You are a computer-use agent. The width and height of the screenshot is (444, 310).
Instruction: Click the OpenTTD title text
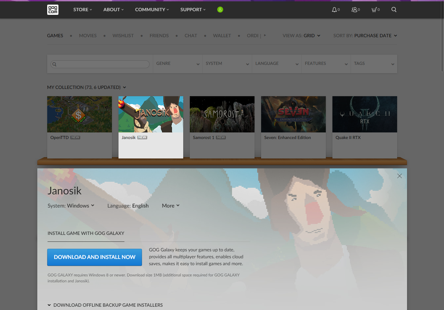pos(59,138)
